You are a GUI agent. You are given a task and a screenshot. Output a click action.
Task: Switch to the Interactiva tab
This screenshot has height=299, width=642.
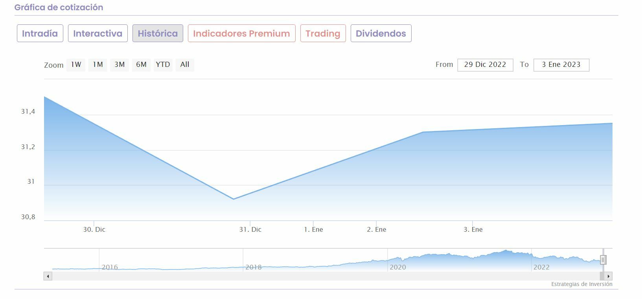pos(97,33)
